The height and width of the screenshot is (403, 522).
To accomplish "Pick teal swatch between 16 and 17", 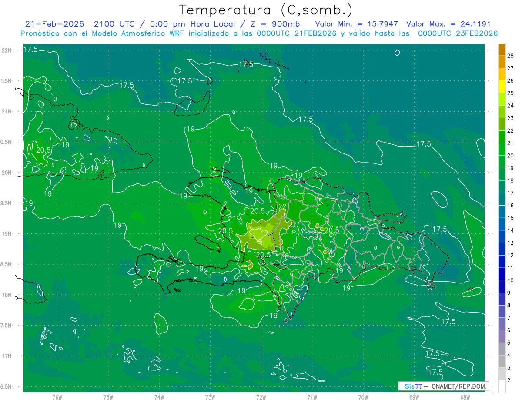I will click(502, 199).
